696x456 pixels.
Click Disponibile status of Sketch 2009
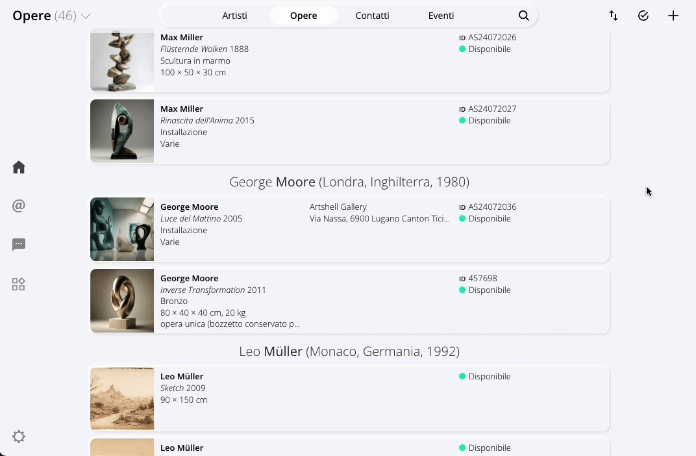[x=485, y=377]
